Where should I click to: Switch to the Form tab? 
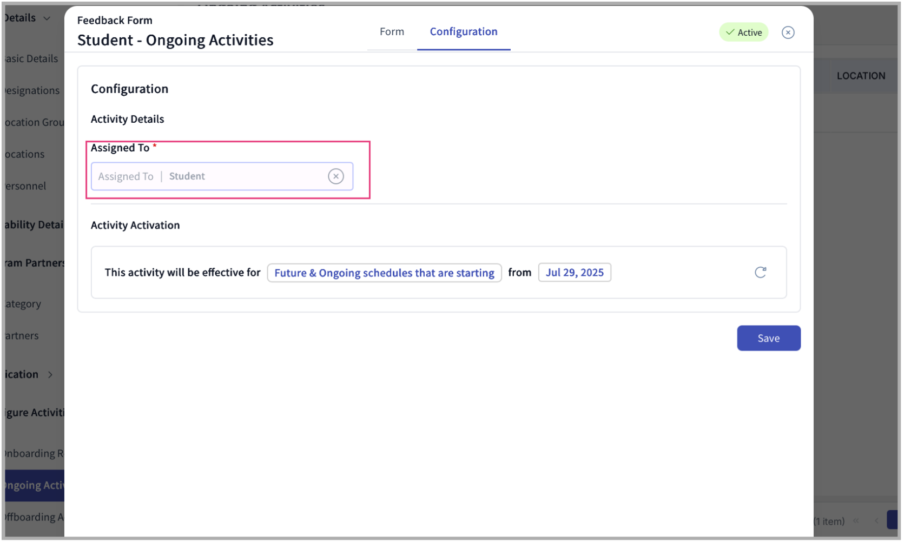pos(392,31)
